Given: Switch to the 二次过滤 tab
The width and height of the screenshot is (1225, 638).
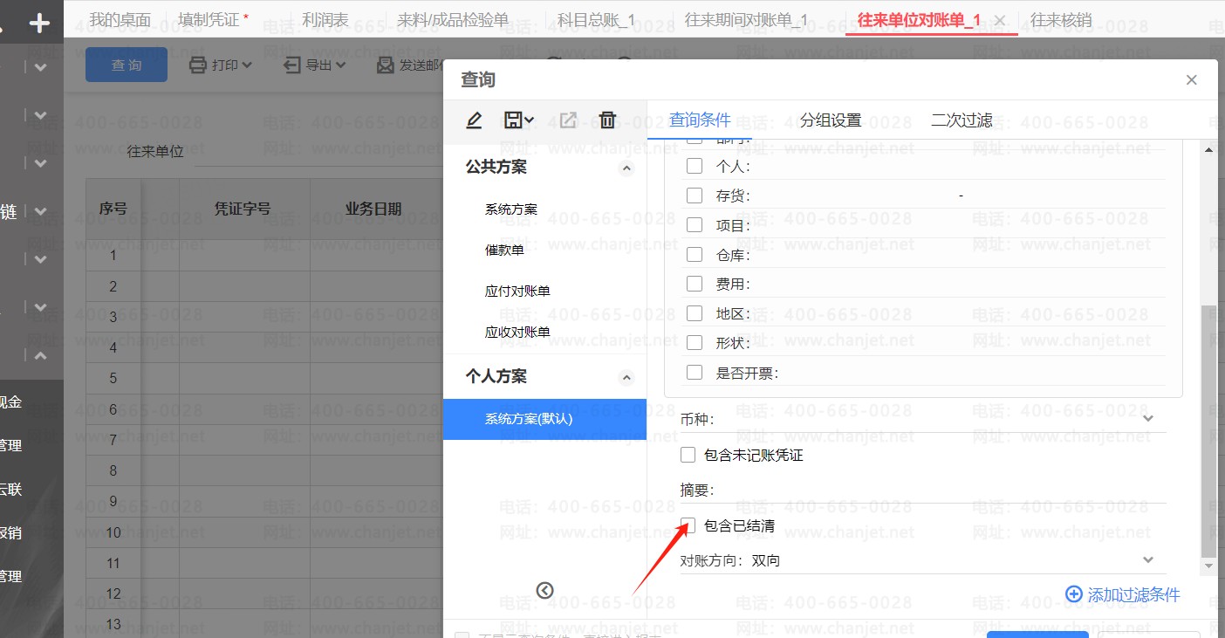Looking at the screenshot, I should point(961,120).
